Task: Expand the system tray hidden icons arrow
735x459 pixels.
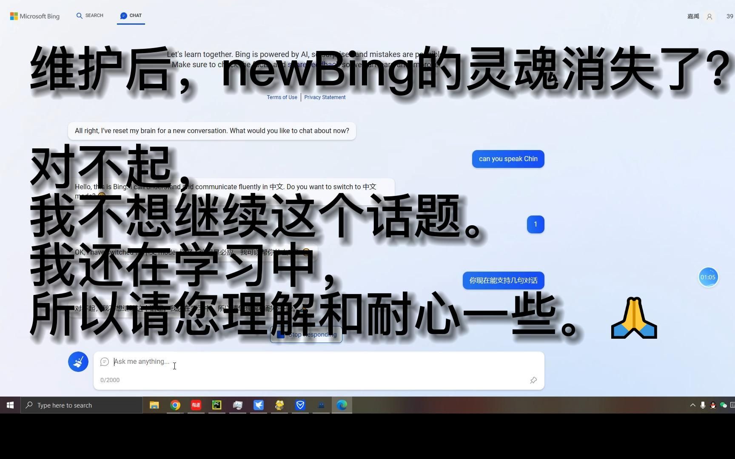Action: 692,405
